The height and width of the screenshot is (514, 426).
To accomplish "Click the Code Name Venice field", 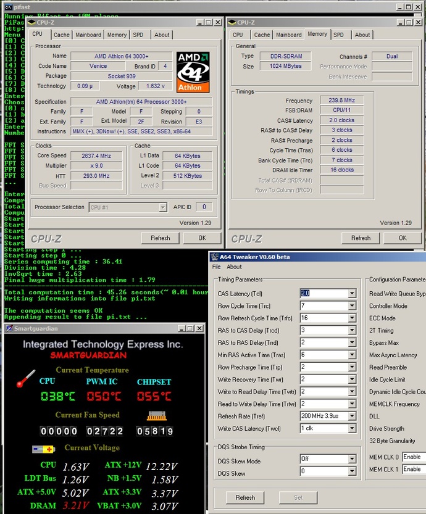I will 98,66.
